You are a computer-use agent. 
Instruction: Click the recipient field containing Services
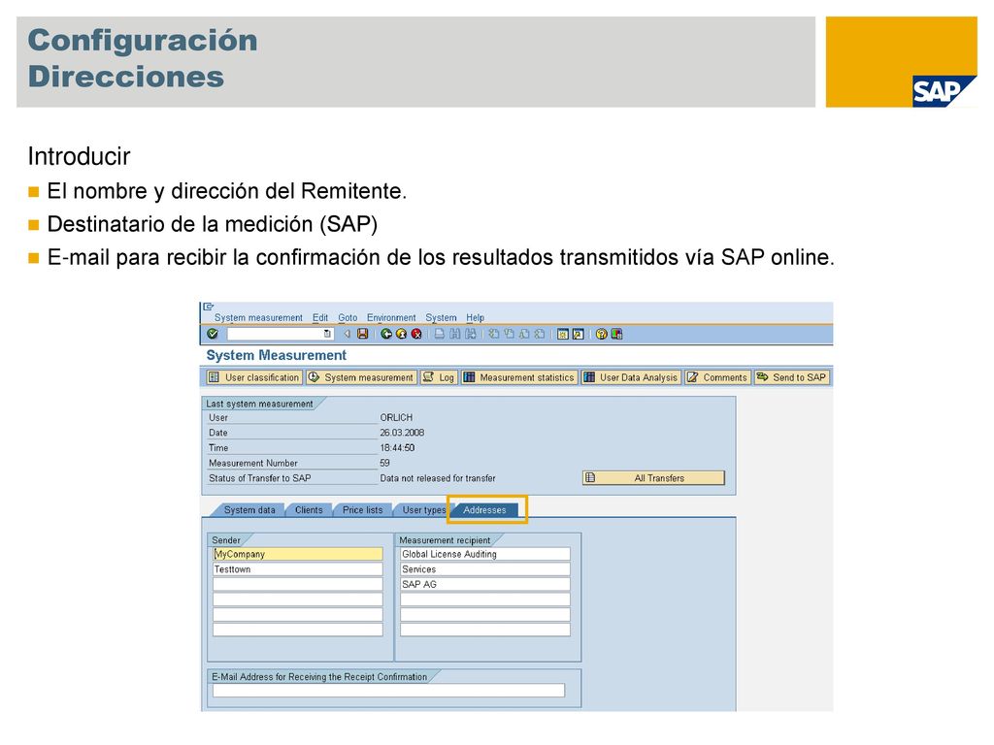point(485,569)
